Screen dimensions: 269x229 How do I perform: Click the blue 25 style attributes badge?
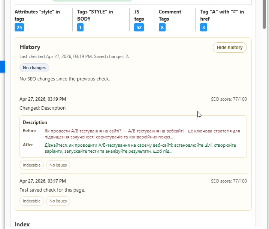pos(19,27)
